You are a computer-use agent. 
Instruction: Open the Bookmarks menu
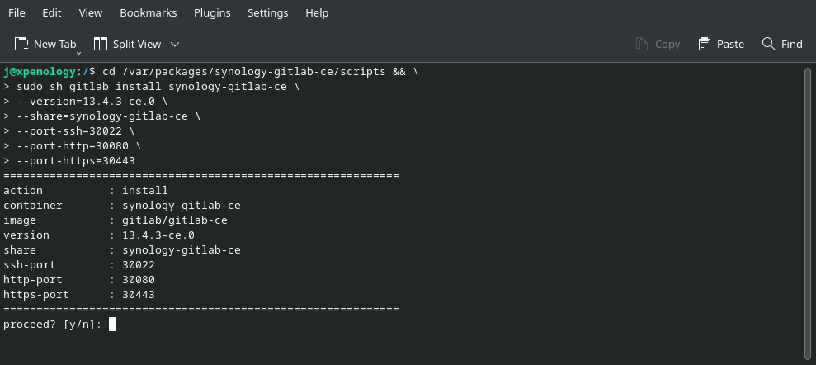tap(149, 12)
